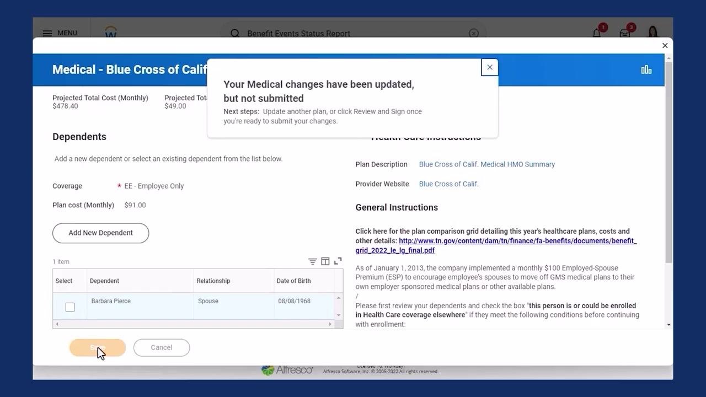The width and height of the screenshot is (706, 397).
Task: Open the Blue Cross of Calif. provider website link
Action: [x=449, y=184]
